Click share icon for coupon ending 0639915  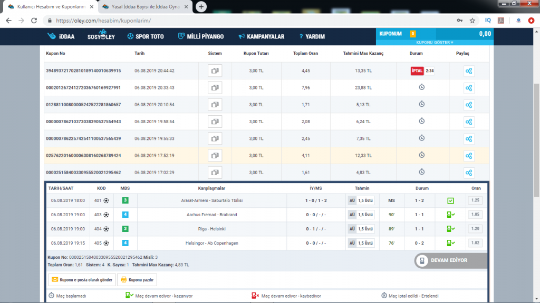coord(469,71)
